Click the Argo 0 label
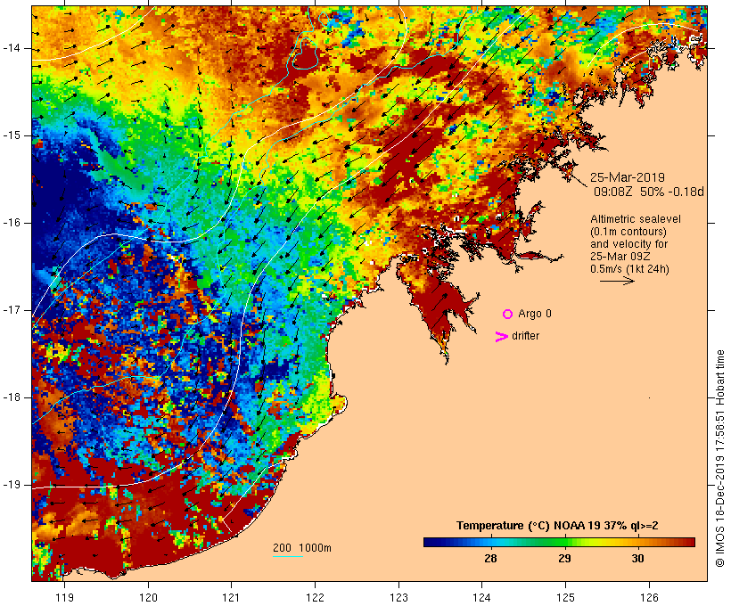This screenshot has width=731, height=606. point(535,314)
